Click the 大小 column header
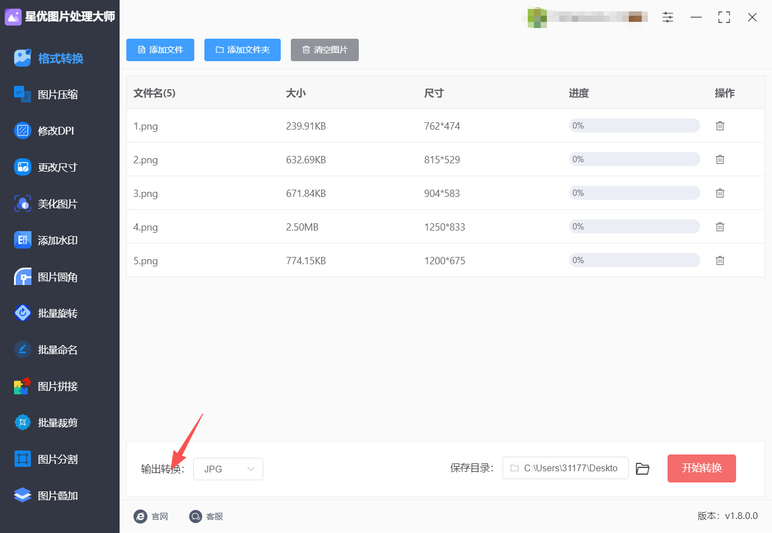Viewport: 772px width, 533px height. tap(296, 93)
